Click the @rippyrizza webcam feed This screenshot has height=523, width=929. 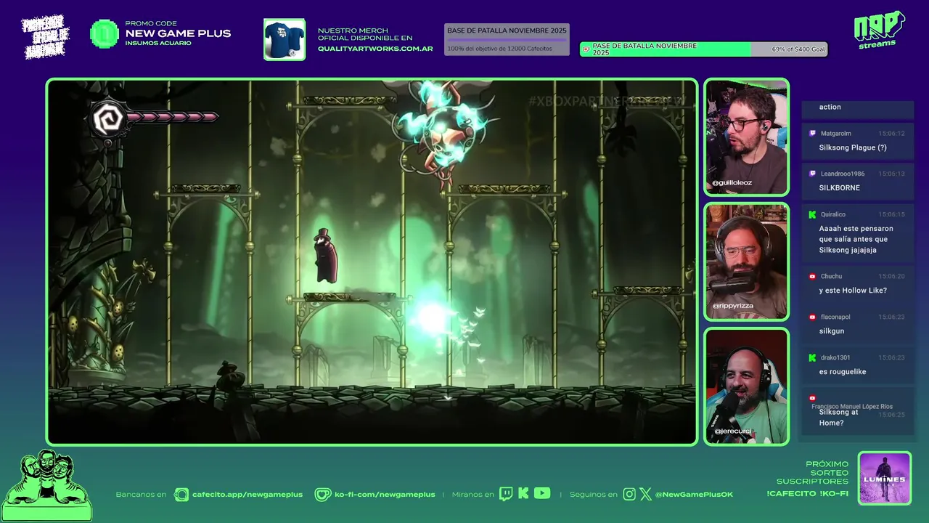click(x=746, y=261)
